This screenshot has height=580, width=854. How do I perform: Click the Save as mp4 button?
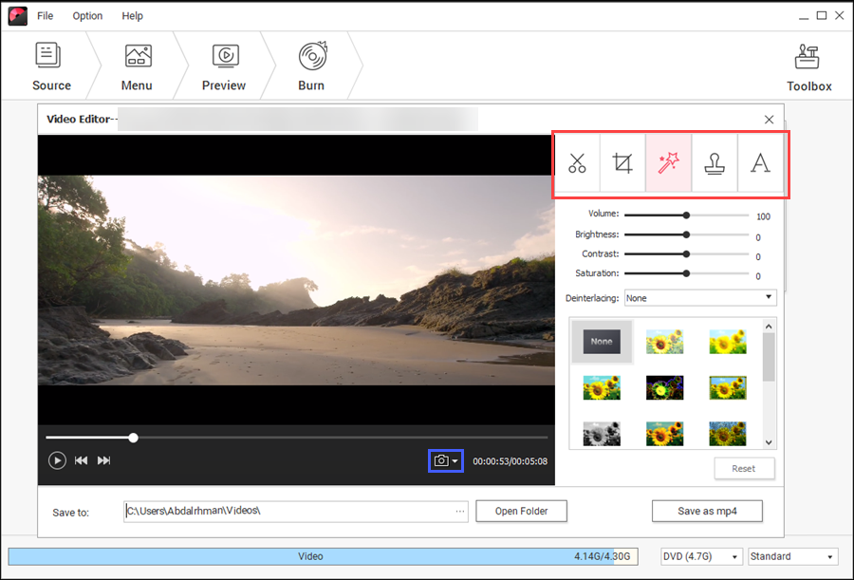point(707,511)
